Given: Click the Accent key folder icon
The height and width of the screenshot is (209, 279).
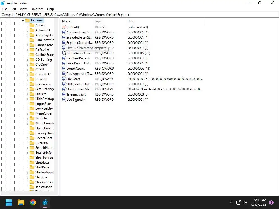Looking at the screenshot, I should coord(32,25).
